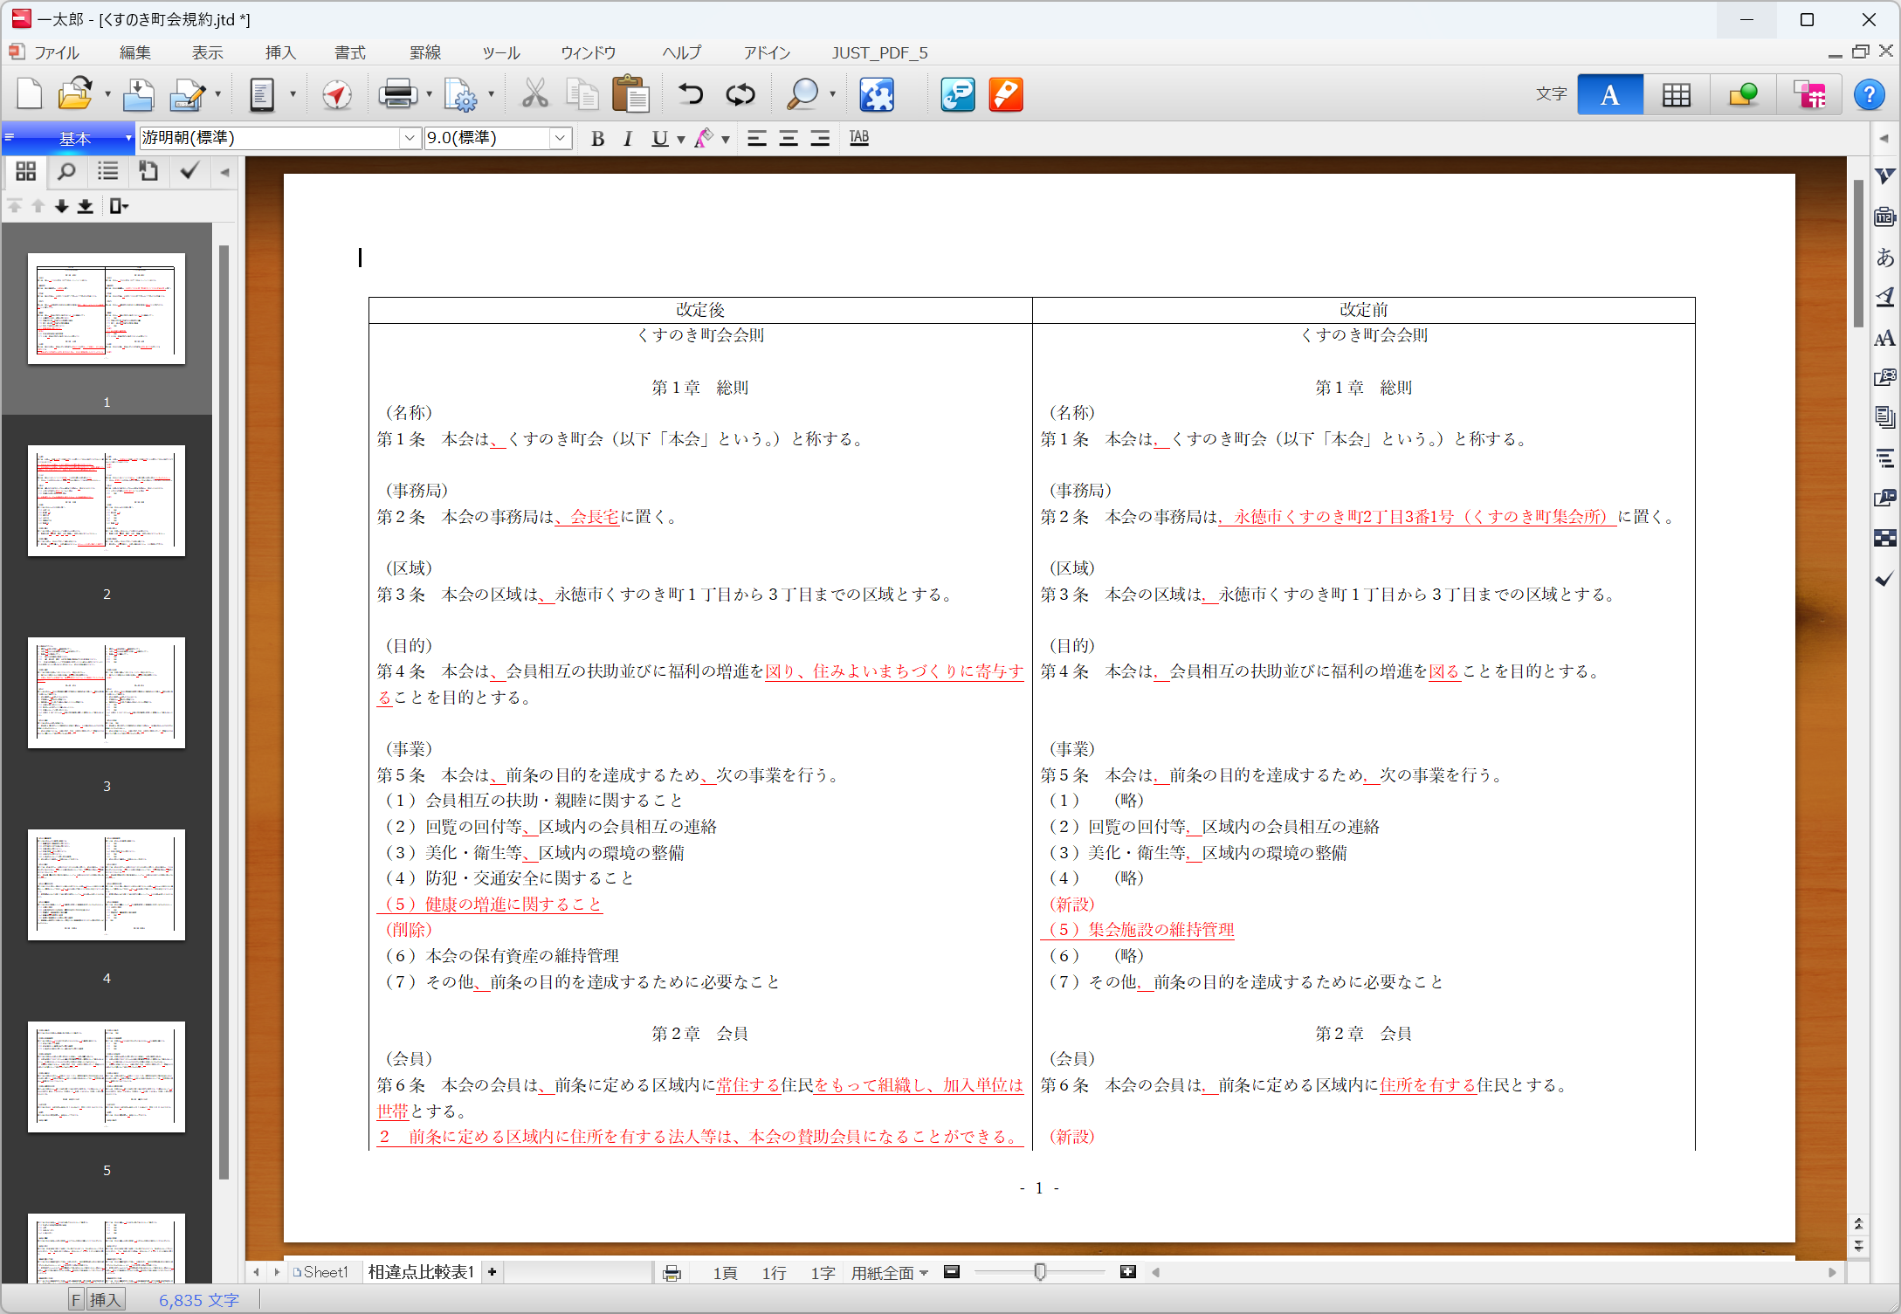Open the 罫線 menu
This screenshot has width=1901, height=1314.
tap(425, 53)
